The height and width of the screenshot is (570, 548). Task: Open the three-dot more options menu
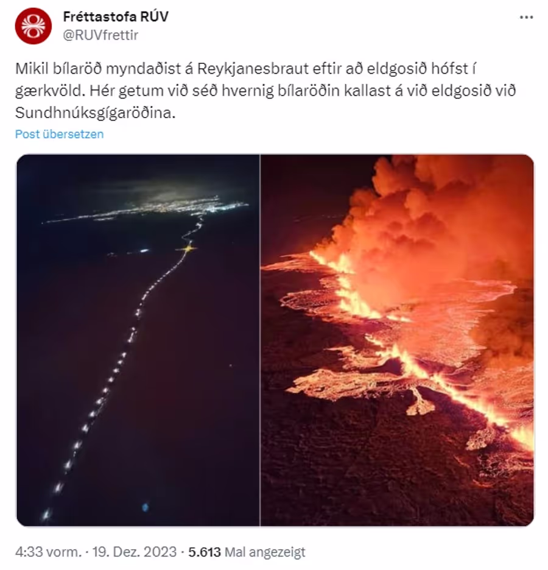pyautogui.click(x=526, y=17)
